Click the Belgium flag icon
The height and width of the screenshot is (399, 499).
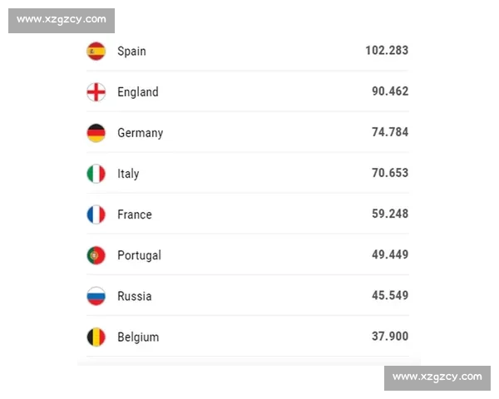(96, 337)
